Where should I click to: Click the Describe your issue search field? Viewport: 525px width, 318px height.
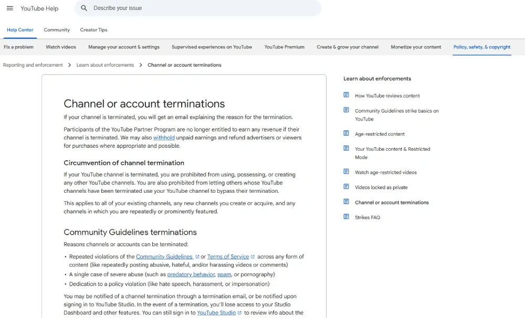pos(197,8)
